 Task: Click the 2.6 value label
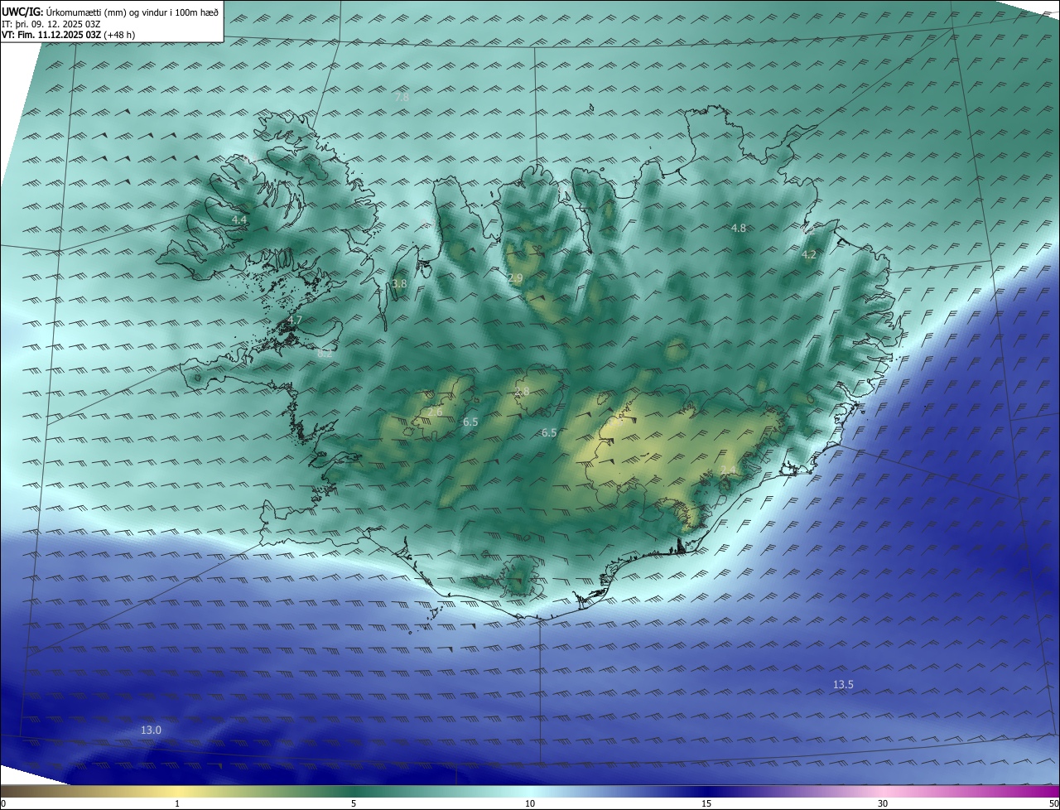(435, 412)
